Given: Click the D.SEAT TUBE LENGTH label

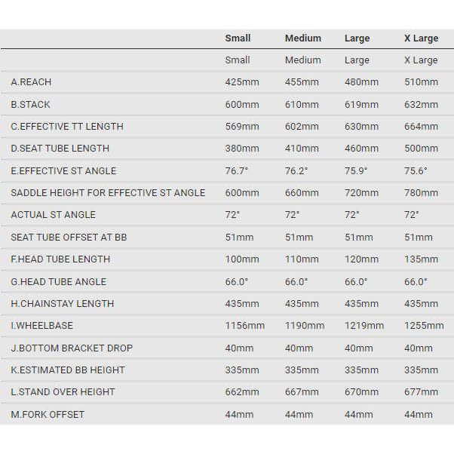Looking at the screenshot, I should [x=60, y=149].
